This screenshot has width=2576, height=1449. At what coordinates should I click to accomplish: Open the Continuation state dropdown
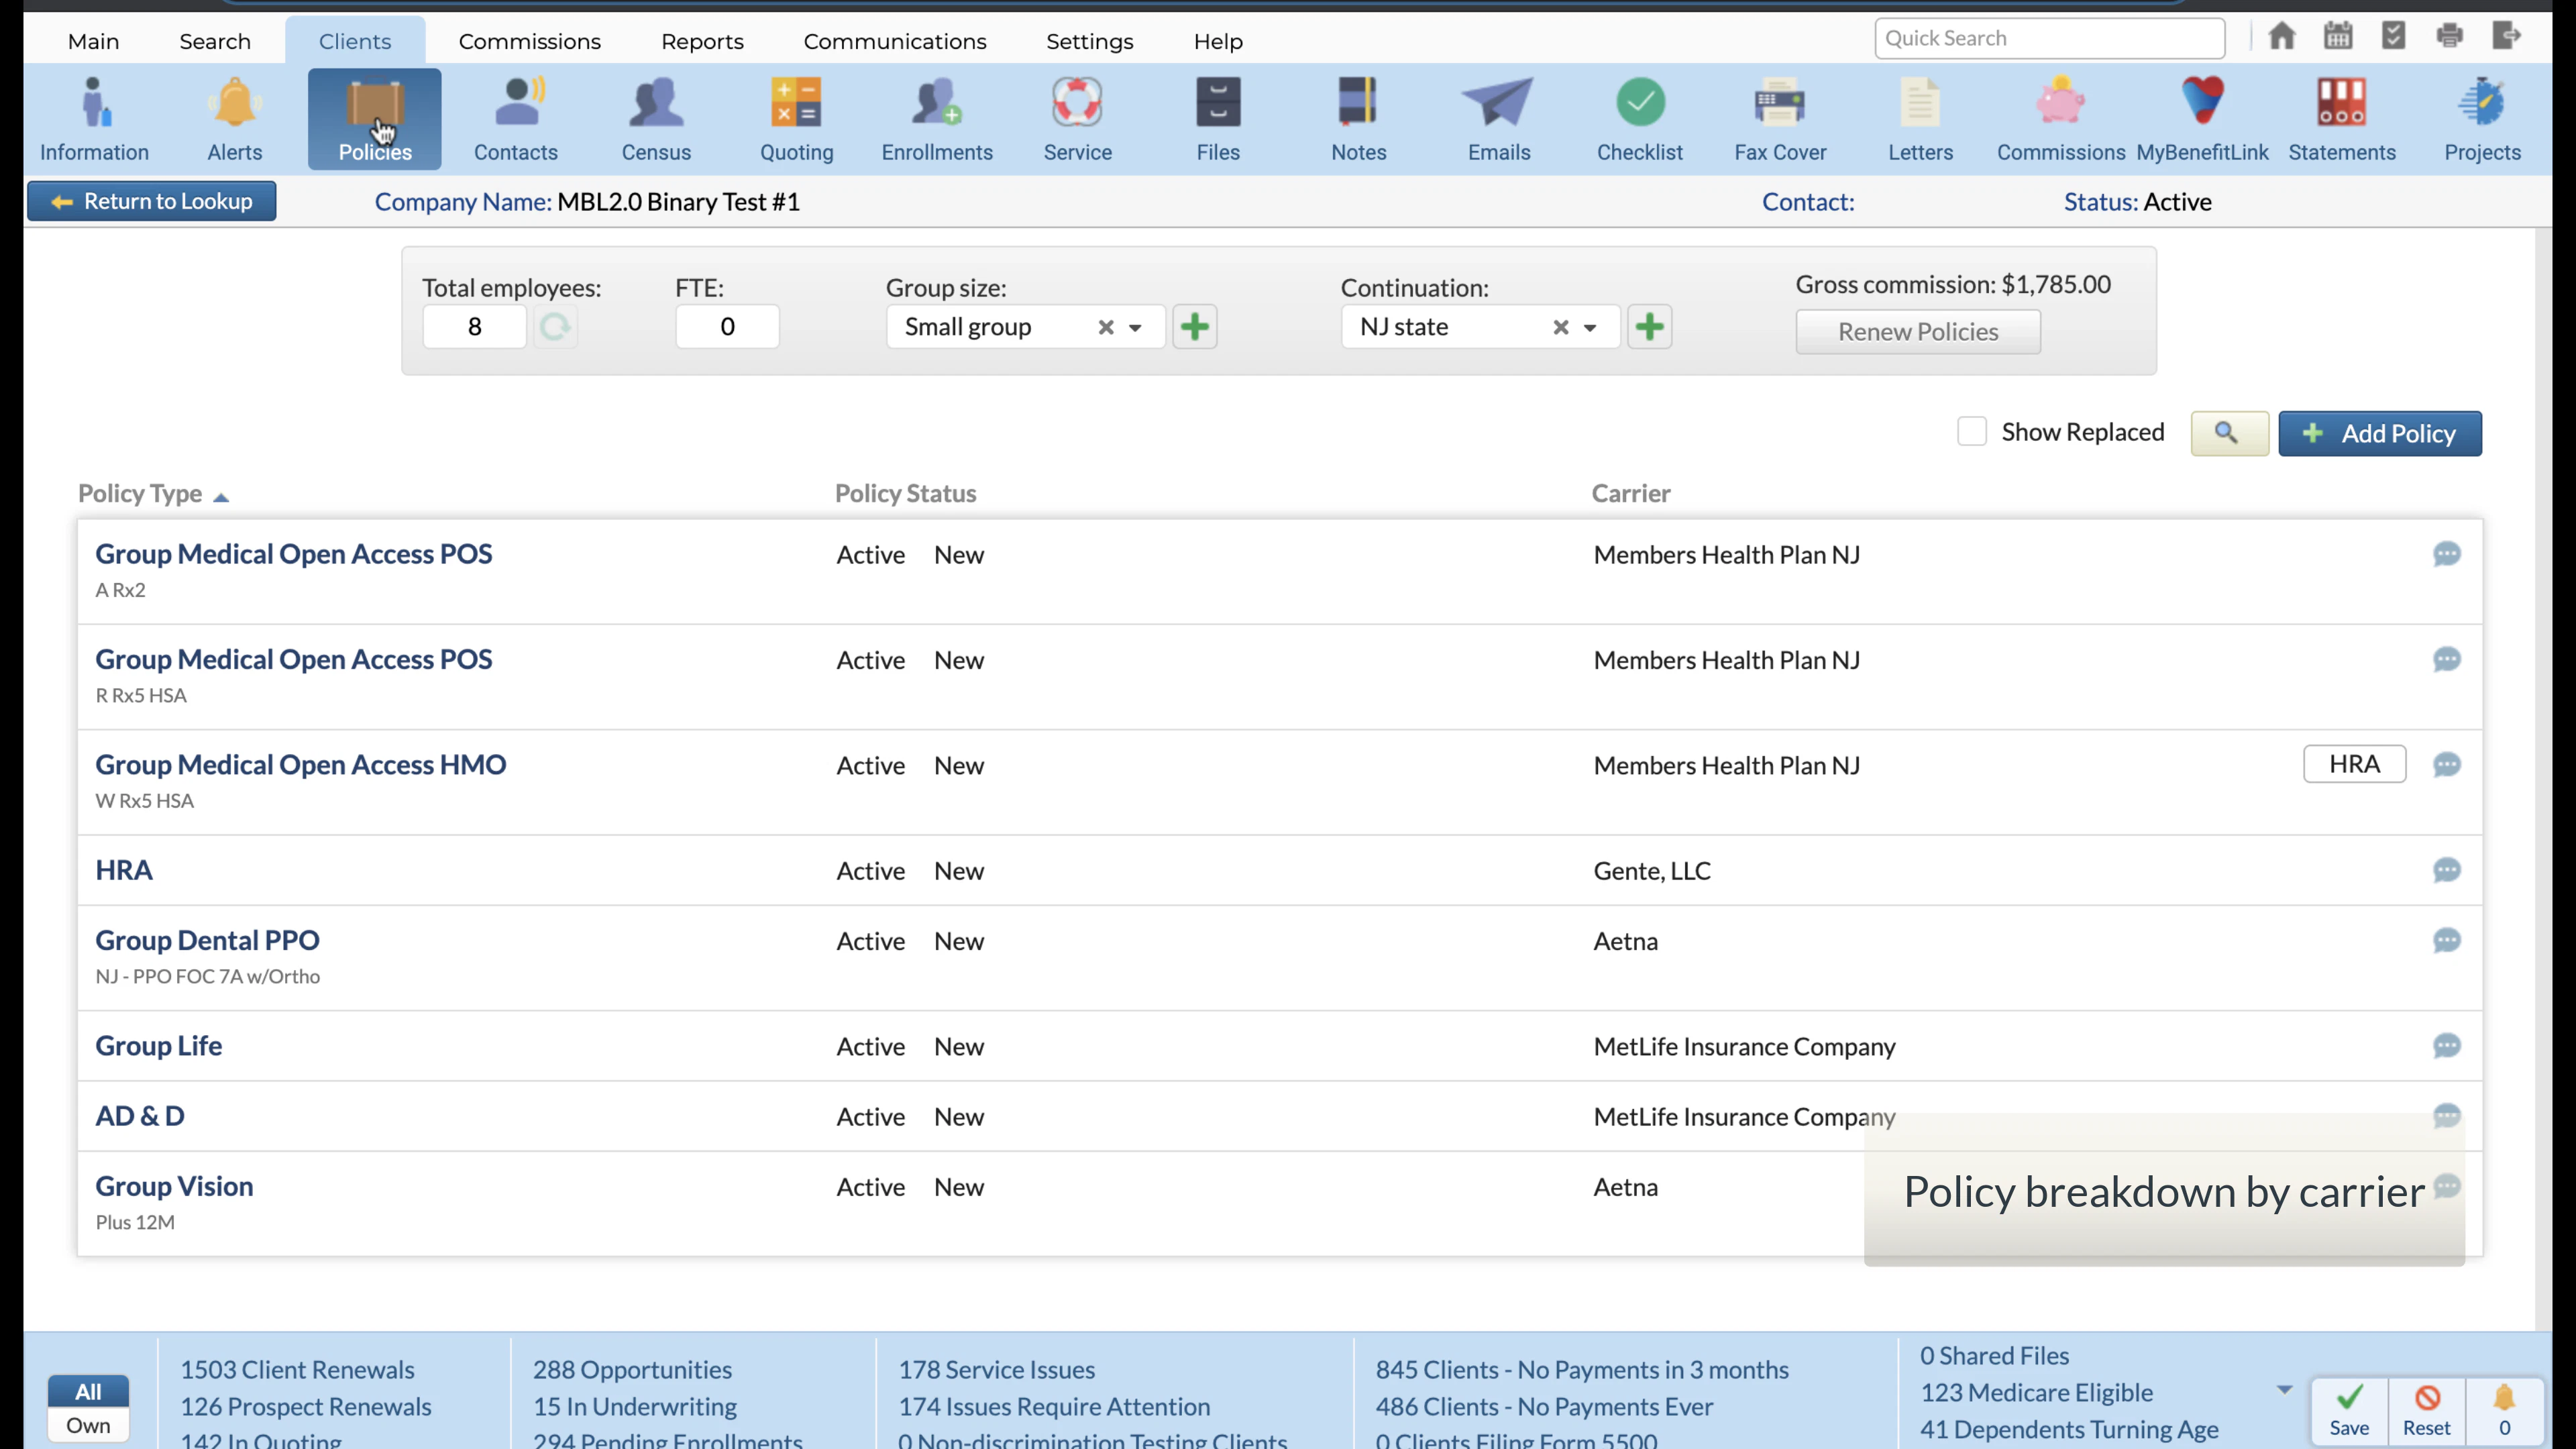coord(1590,327)
